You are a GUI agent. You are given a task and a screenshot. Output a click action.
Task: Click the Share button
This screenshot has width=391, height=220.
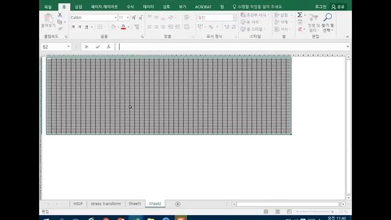(338, 7)
